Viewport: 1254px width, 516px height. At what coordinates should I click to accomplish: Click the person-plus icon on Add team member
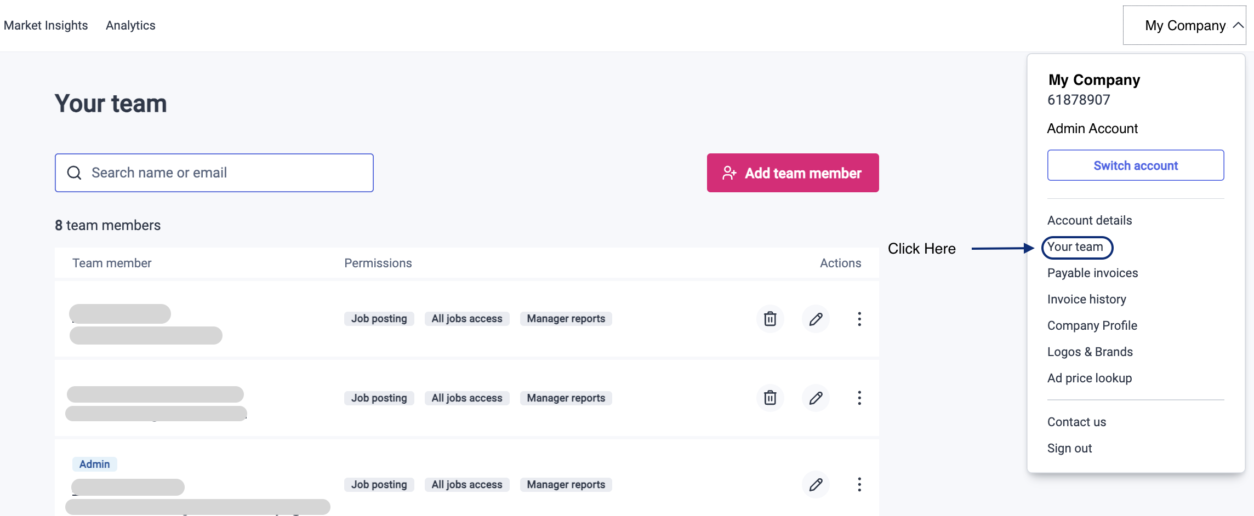pos(728,173)
